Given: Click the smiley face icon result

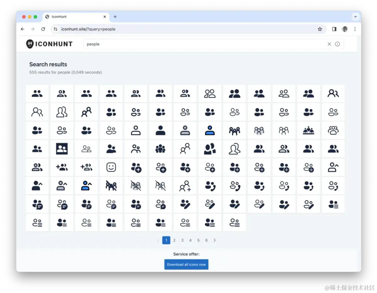Looking at the screenshot, I should [x=111, y=167].
